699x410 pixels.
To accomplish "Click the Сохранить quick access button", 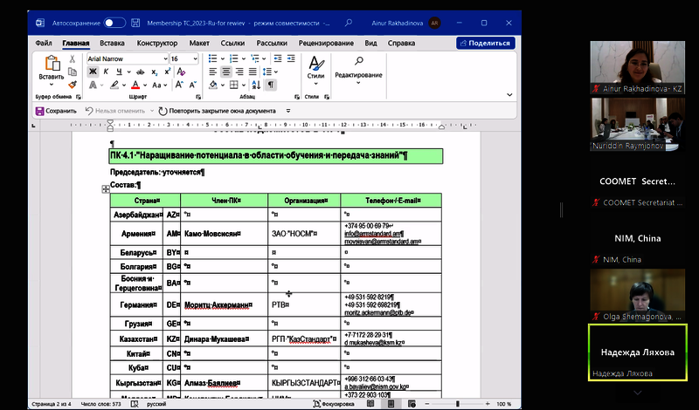I will point(56,111).
